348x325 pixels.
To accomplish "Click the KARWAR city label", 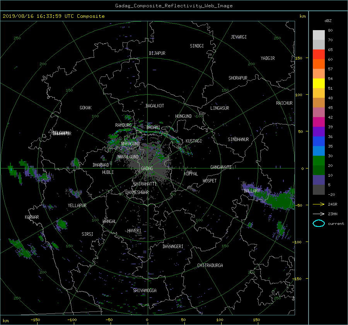I will coord(32,217).
